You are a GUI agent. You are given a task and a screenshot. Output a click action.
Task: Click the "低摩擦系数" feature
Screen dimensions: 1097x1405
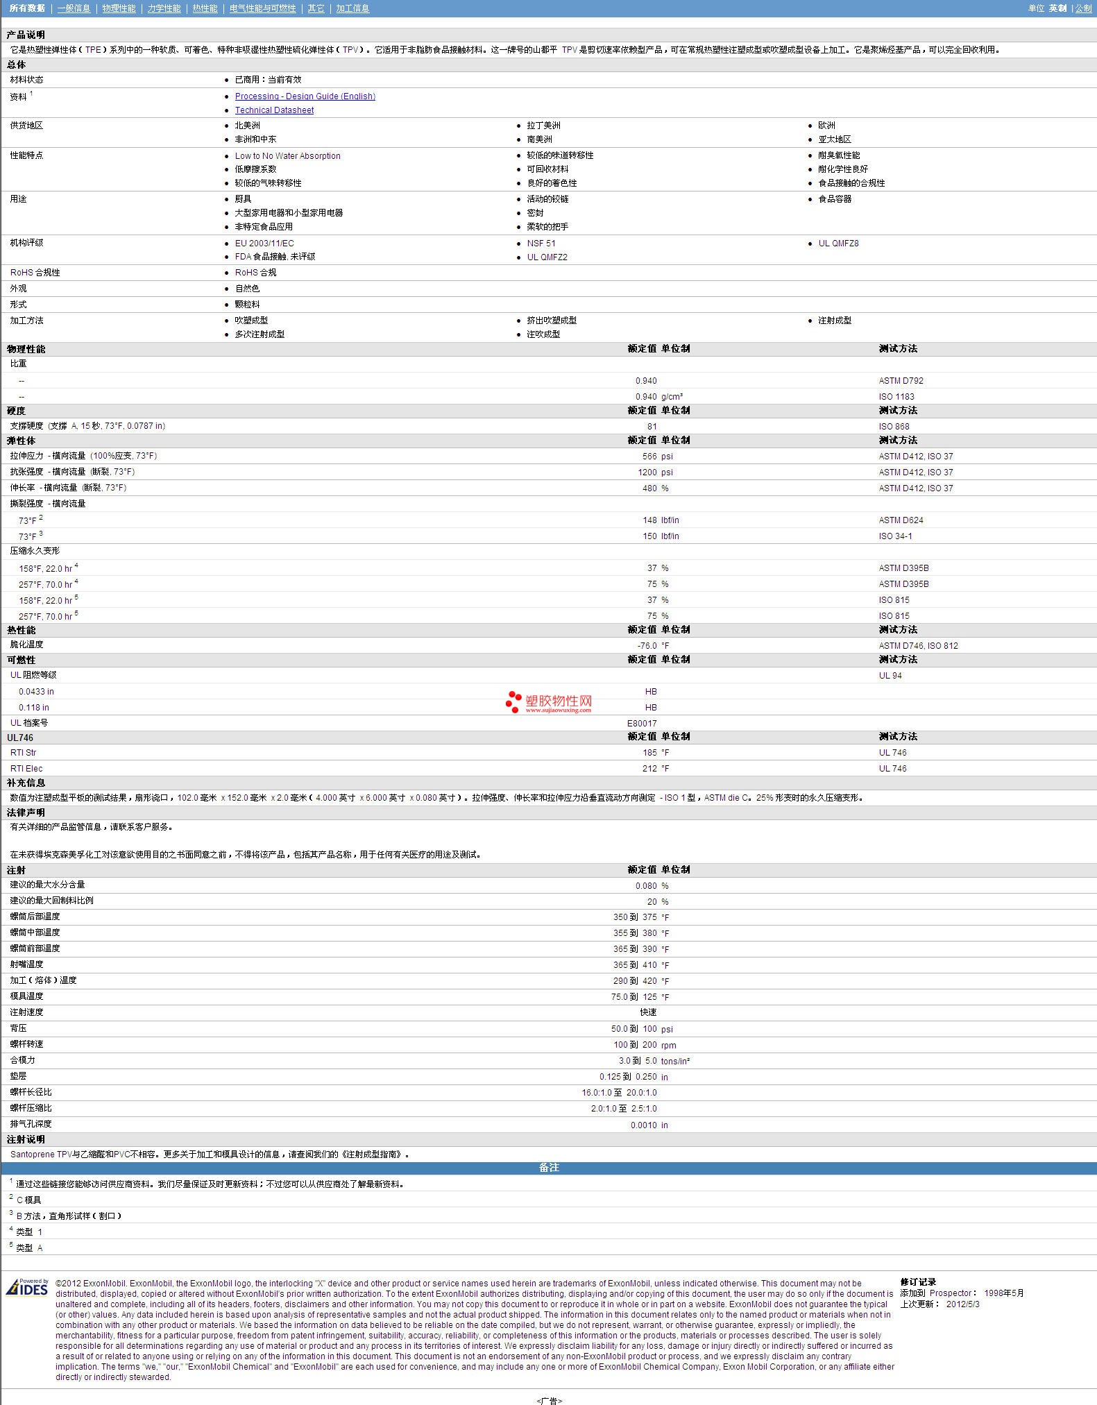point(255,169)
